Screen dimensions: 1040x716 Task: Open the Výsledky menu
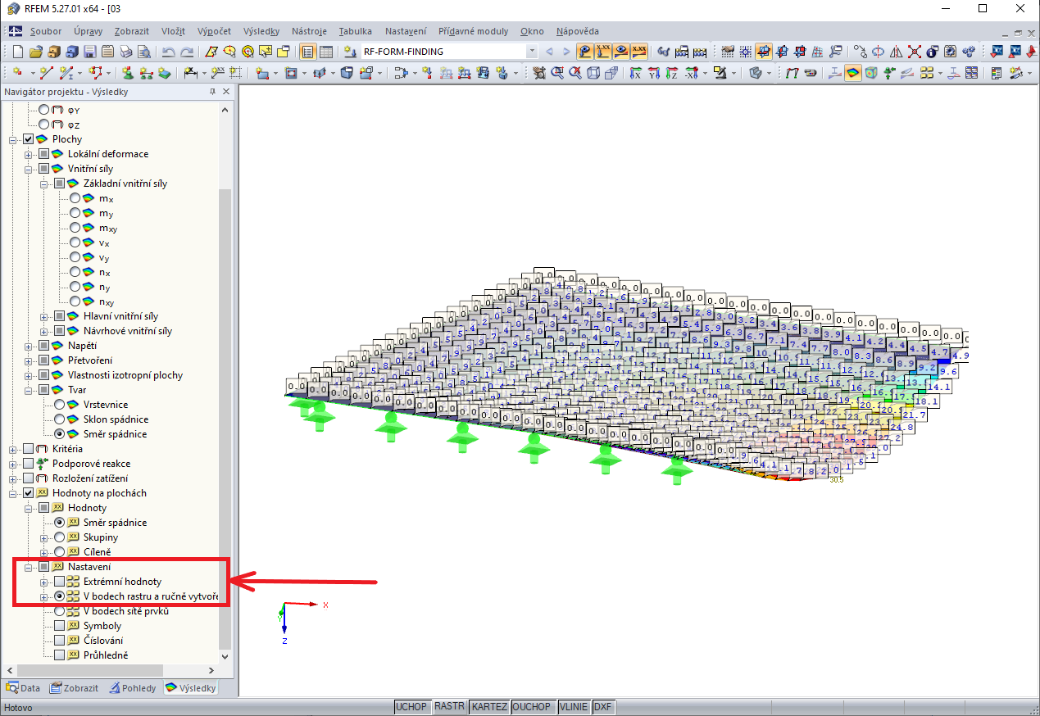[261, 31]
